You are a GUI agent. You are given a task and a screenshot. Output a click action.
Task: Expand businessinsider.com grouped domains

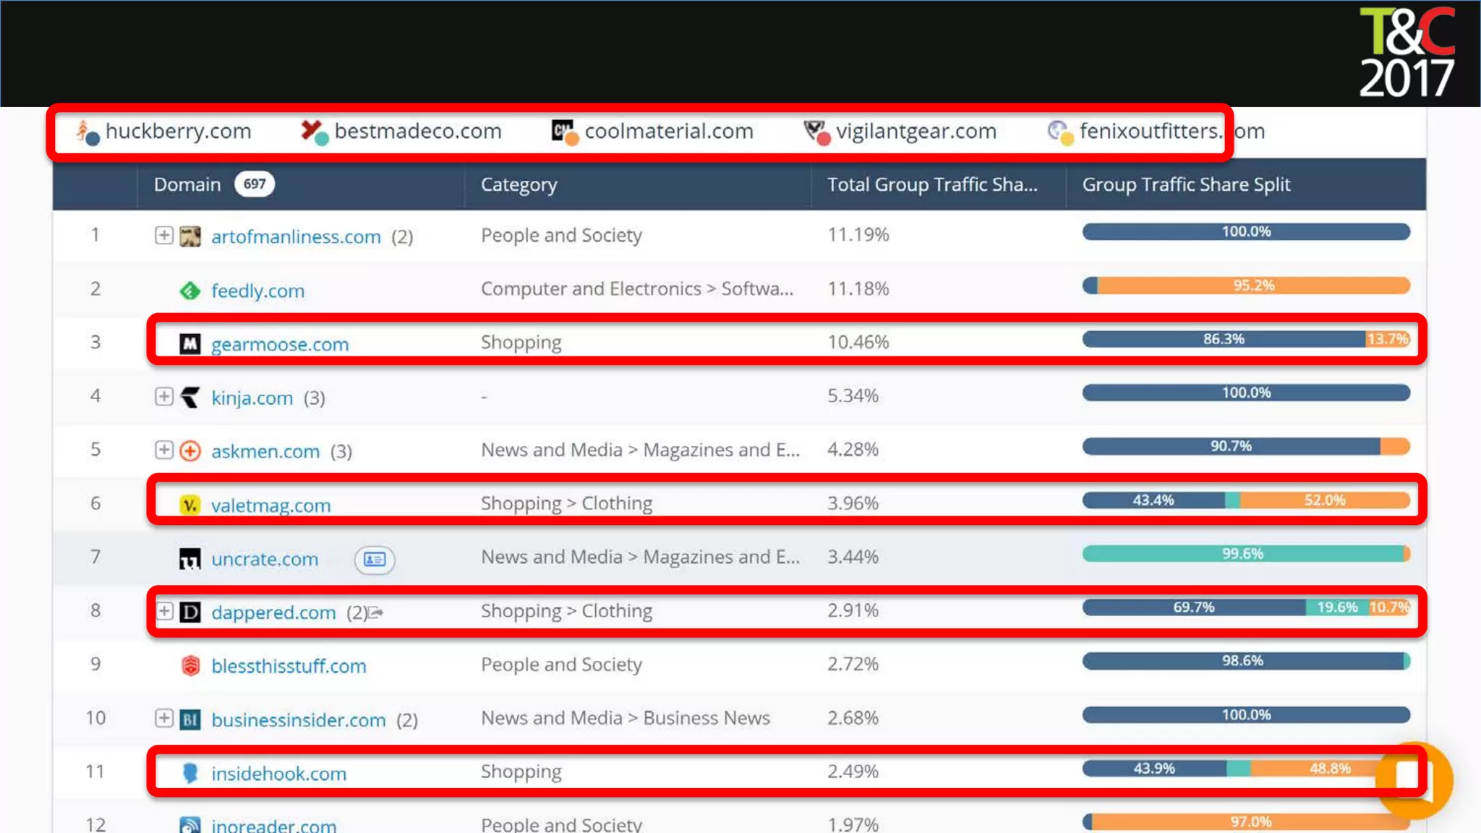[164, 718]
